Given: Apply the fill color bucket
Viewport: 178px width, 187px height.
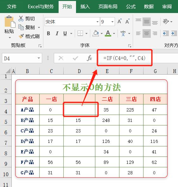Looking at the screenshot, I should (96, 33).
